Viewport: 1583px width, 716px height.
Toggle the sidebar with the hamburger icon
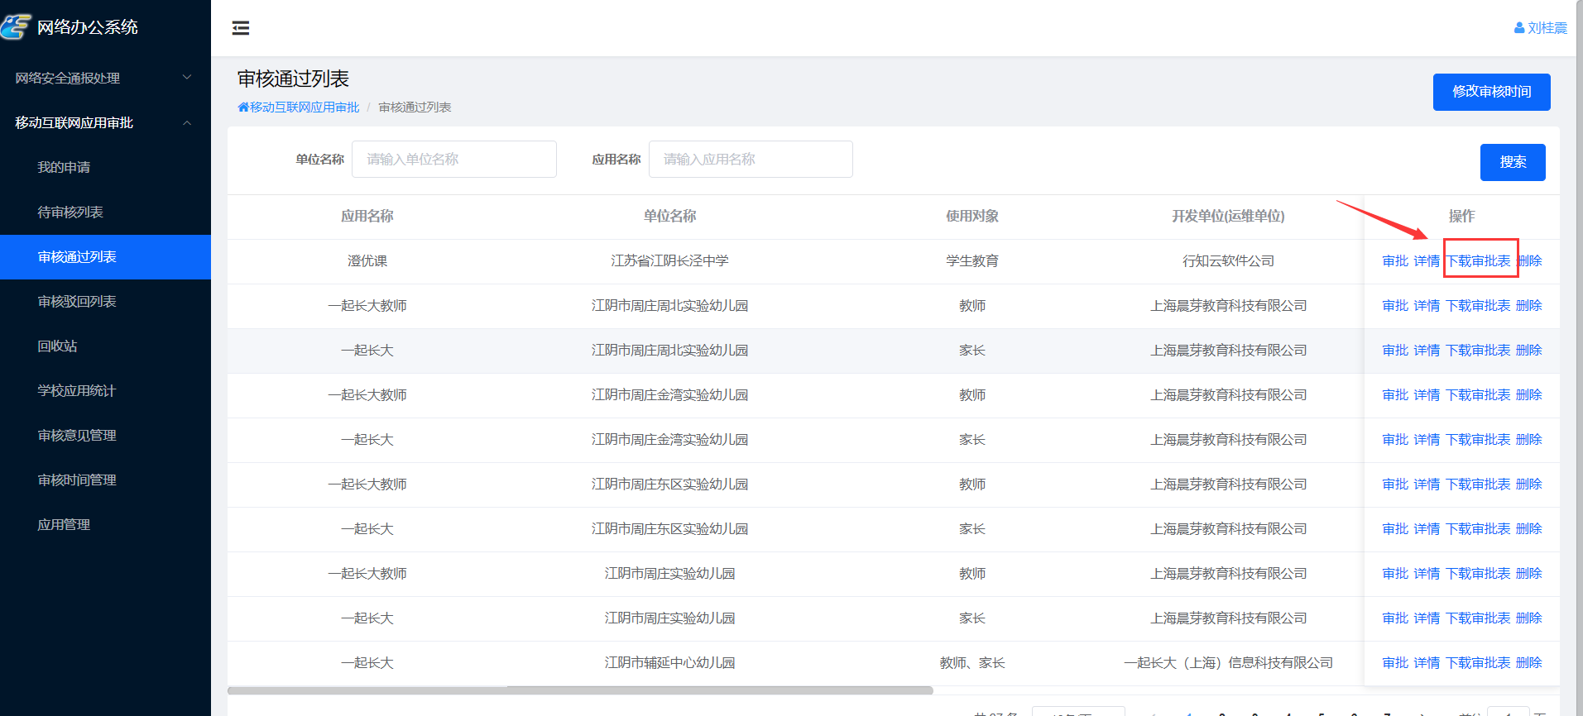pyautogui.click(x=241, y=28)
